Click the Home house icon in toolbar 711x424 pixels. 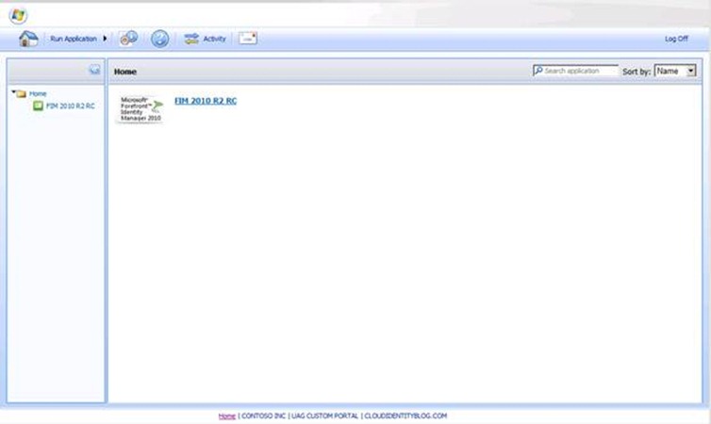tap(28, 39)
